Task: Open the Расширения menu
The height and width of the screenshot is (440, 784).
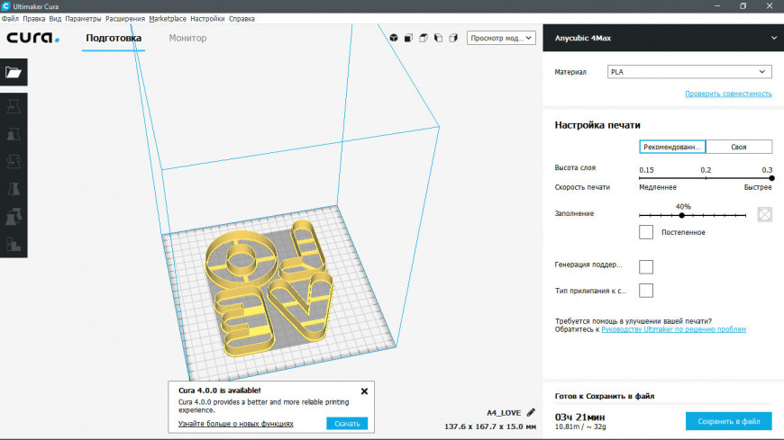Action: pos(125,18)
